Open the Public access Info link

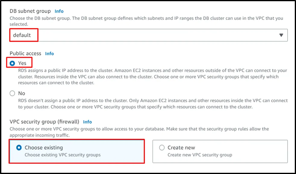[x=49, y=53]
